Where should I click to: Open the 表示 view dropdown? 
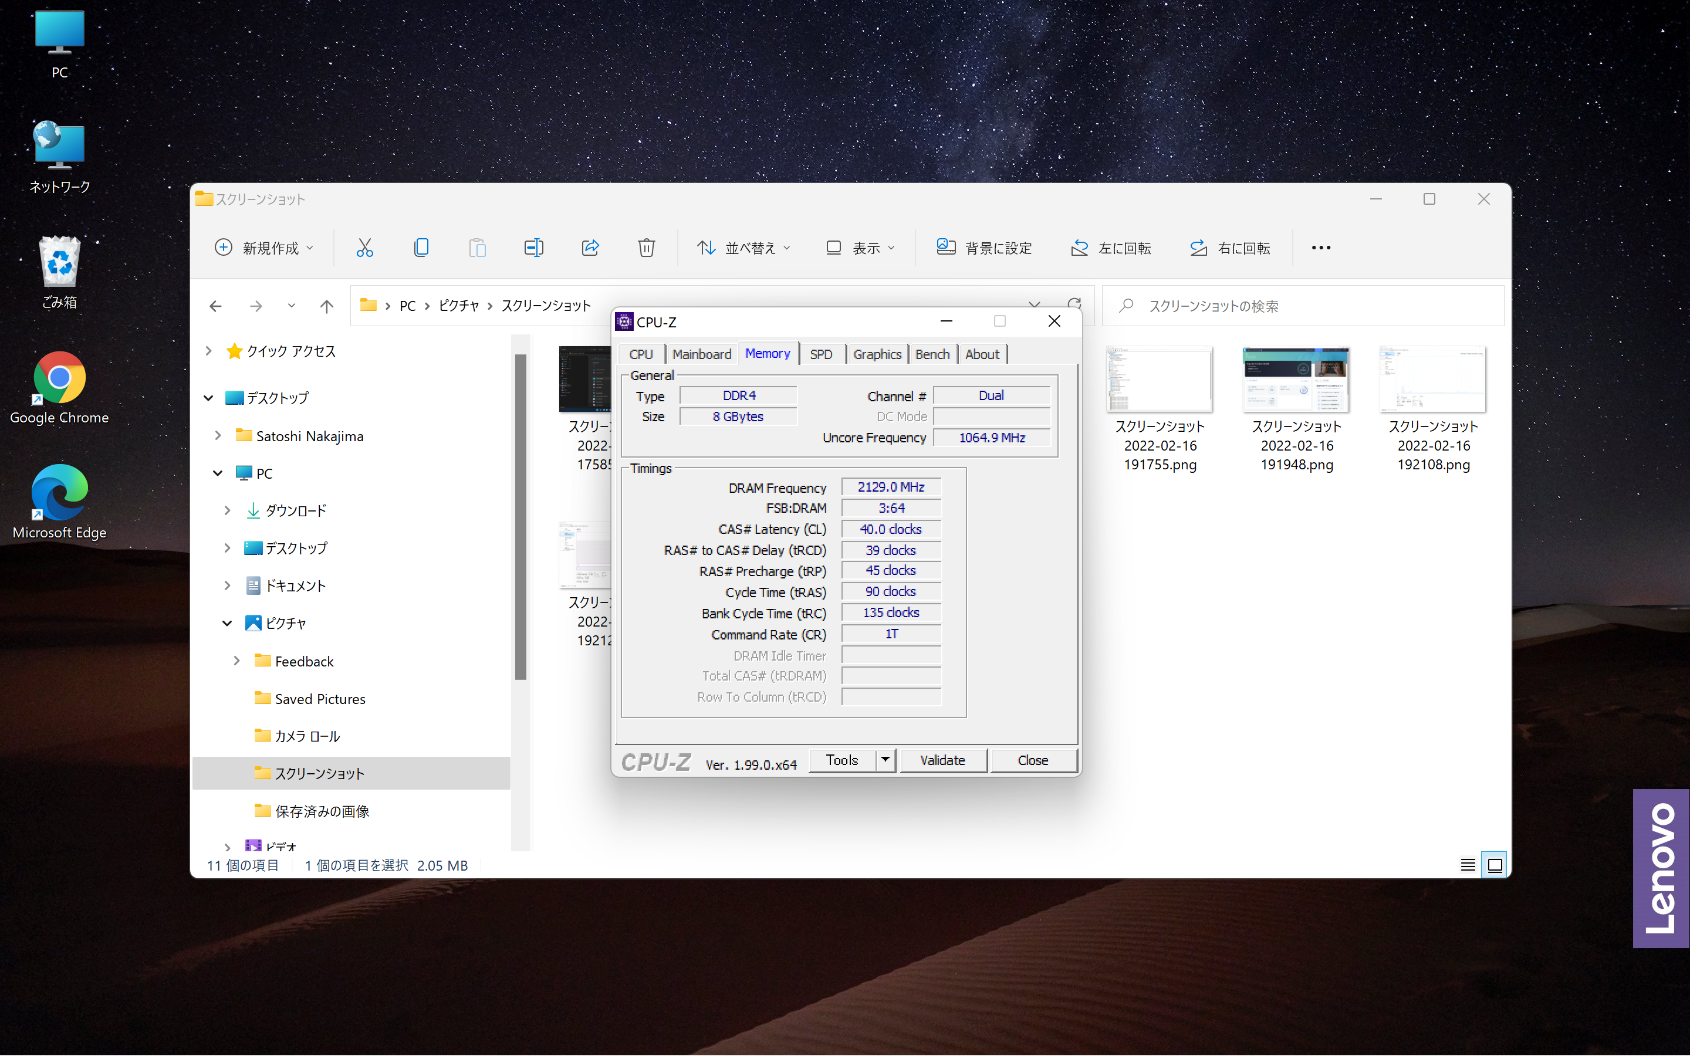tap(860, 247)
